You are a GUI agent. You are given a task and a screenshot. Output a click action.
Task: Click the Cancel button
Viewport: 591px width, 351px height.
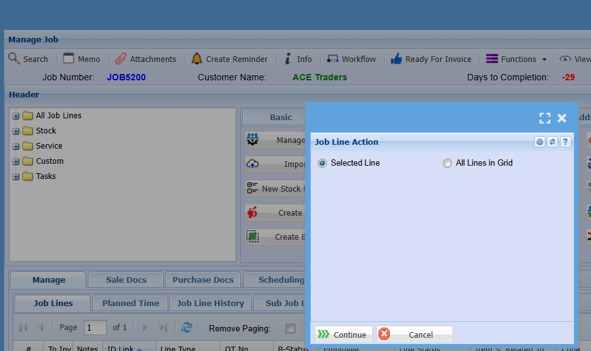(x=415, y=335)
